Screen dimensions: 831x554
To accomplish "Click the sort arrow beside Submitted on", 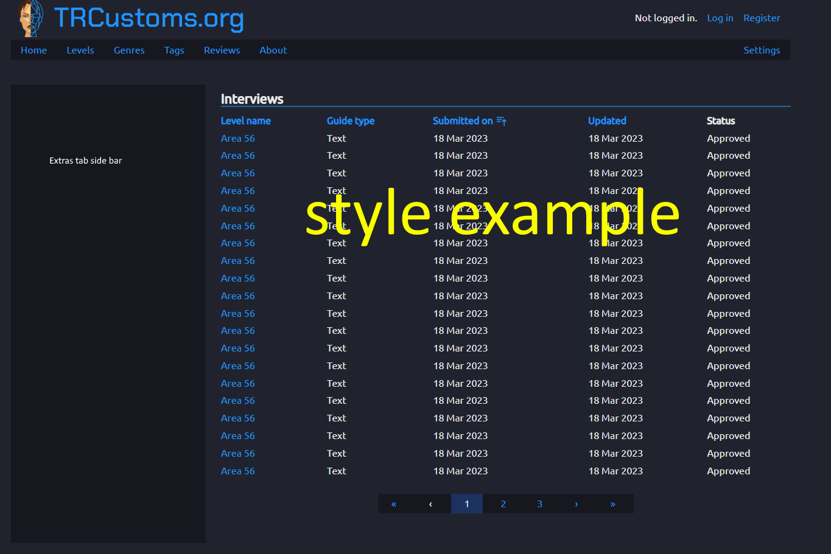I will pos(502,120).
